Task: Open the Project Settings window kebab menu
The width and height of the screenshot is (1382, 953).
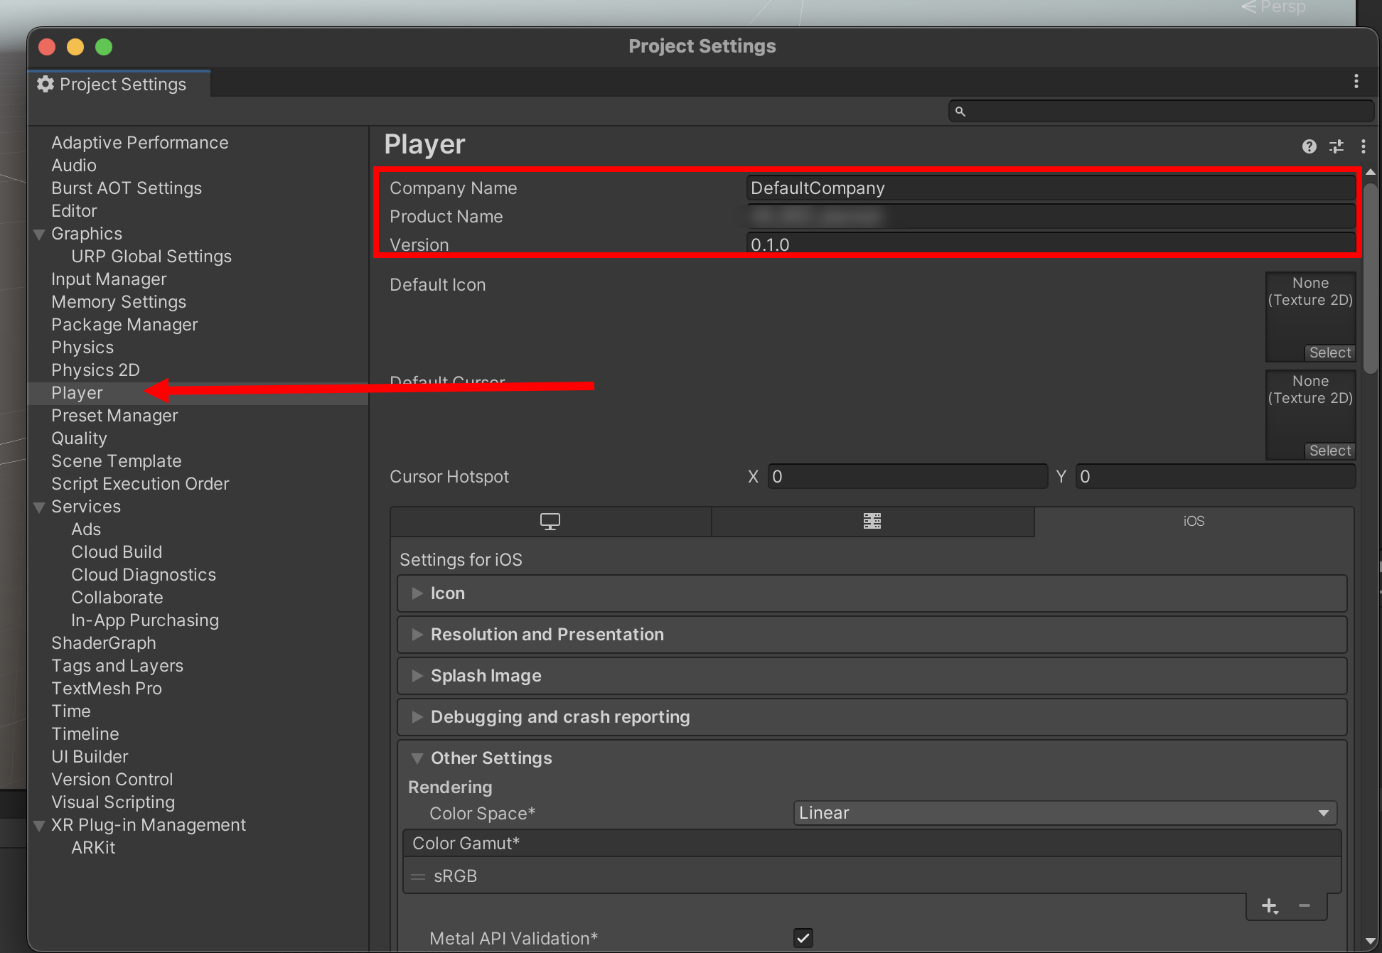Action: click(x=1356, y=82)
